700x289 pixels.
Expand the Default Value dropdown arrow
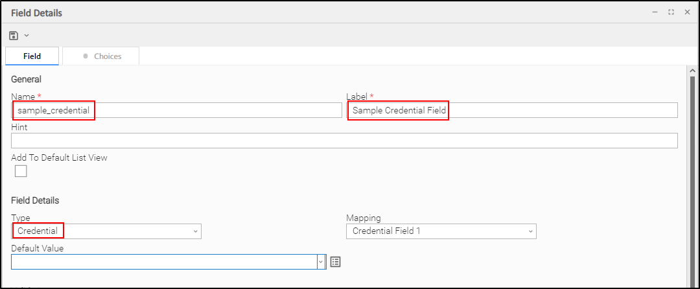pos(320,262)
